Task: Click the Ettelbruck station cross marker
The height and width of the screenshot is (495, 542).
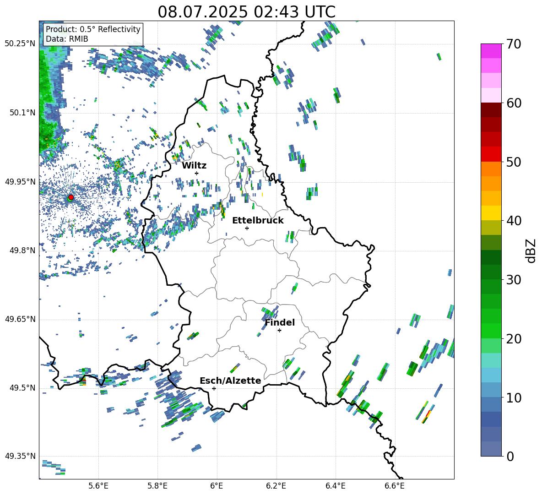Action: point(247,228)
